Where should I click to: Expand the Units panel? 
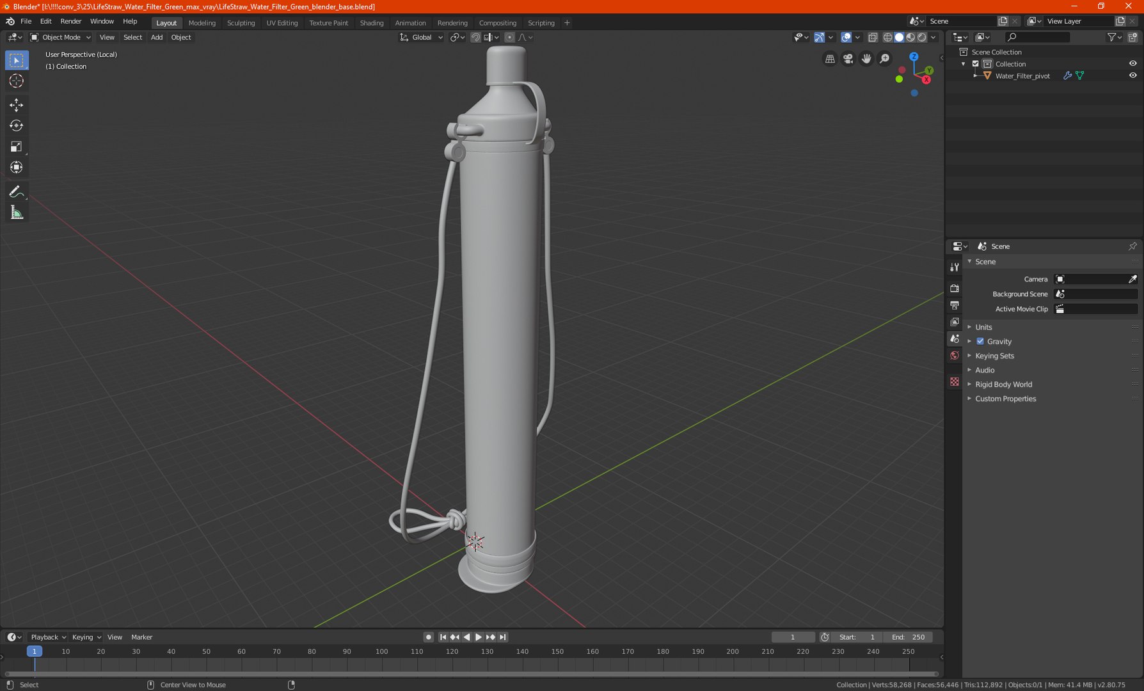pyautogui.click(x=983, y=327)
